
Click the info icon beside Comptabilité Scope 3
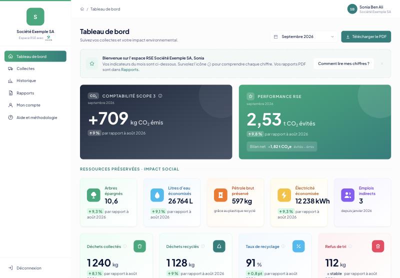coord(160,96)
